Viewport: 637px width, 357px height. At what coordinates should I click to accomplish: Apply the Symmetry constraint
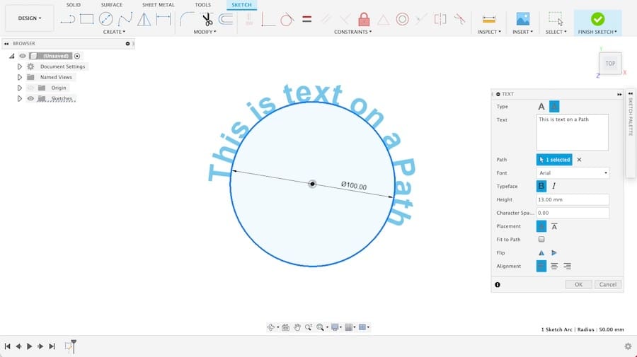point(440,19)
